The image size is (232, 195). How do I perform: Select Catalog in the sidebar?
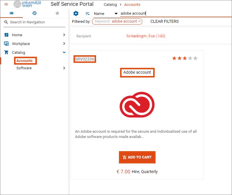point(18,53)
